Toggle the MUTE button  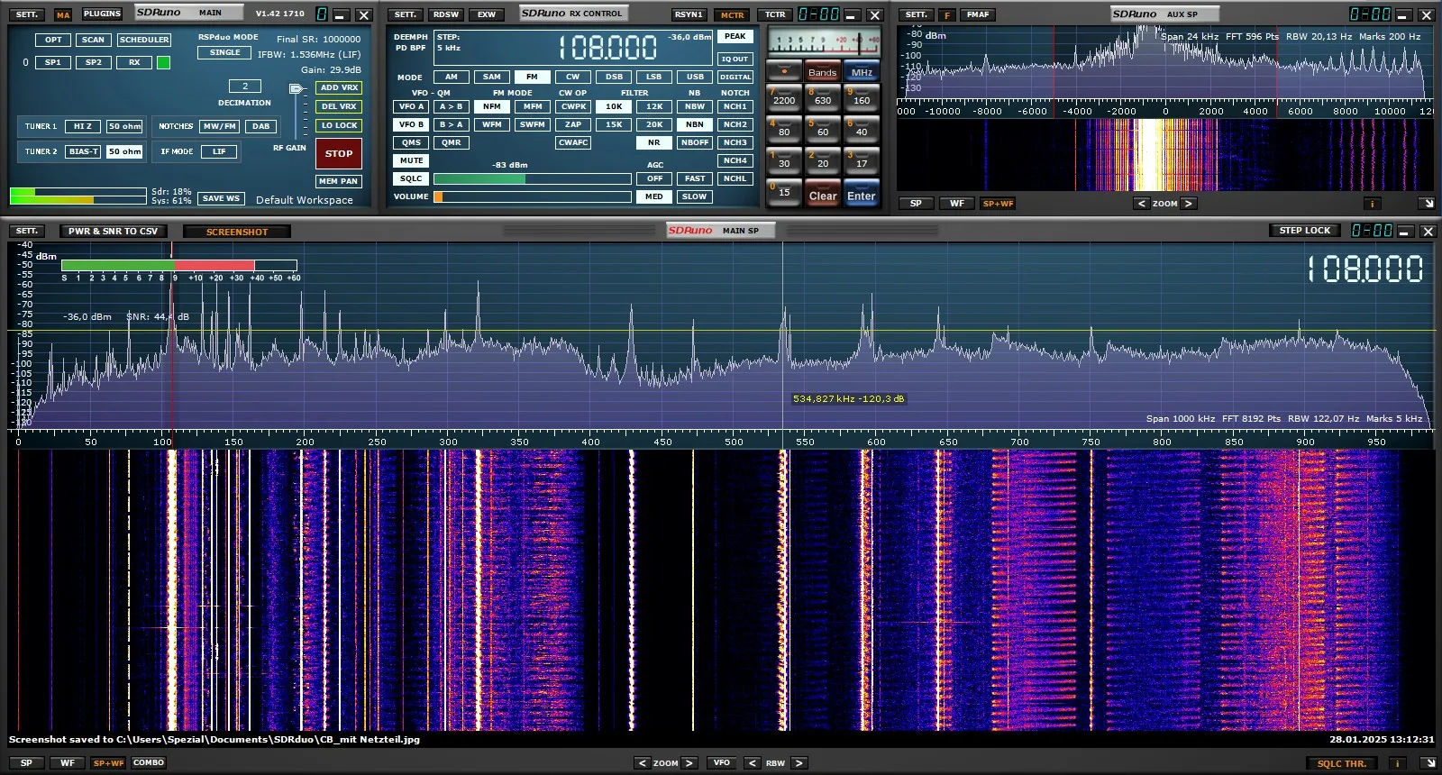point(411,160)
